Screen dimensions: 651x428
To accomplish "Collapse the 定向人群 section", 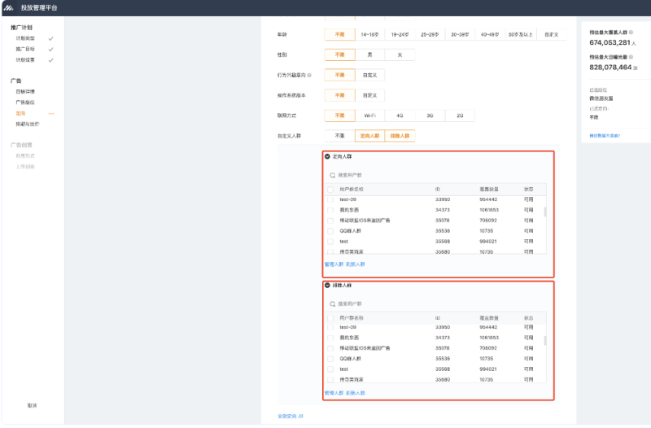I will point(328,156).
